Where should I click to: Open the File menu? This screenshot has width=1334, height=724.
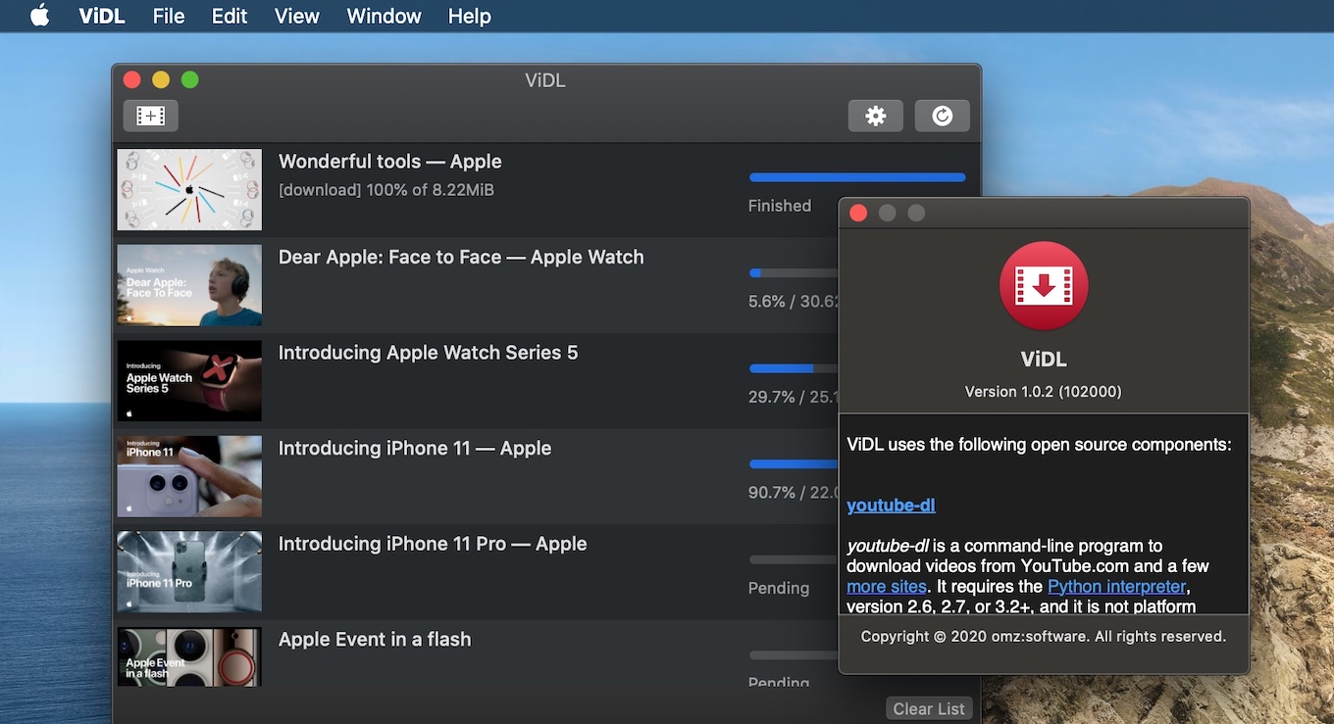169,16
